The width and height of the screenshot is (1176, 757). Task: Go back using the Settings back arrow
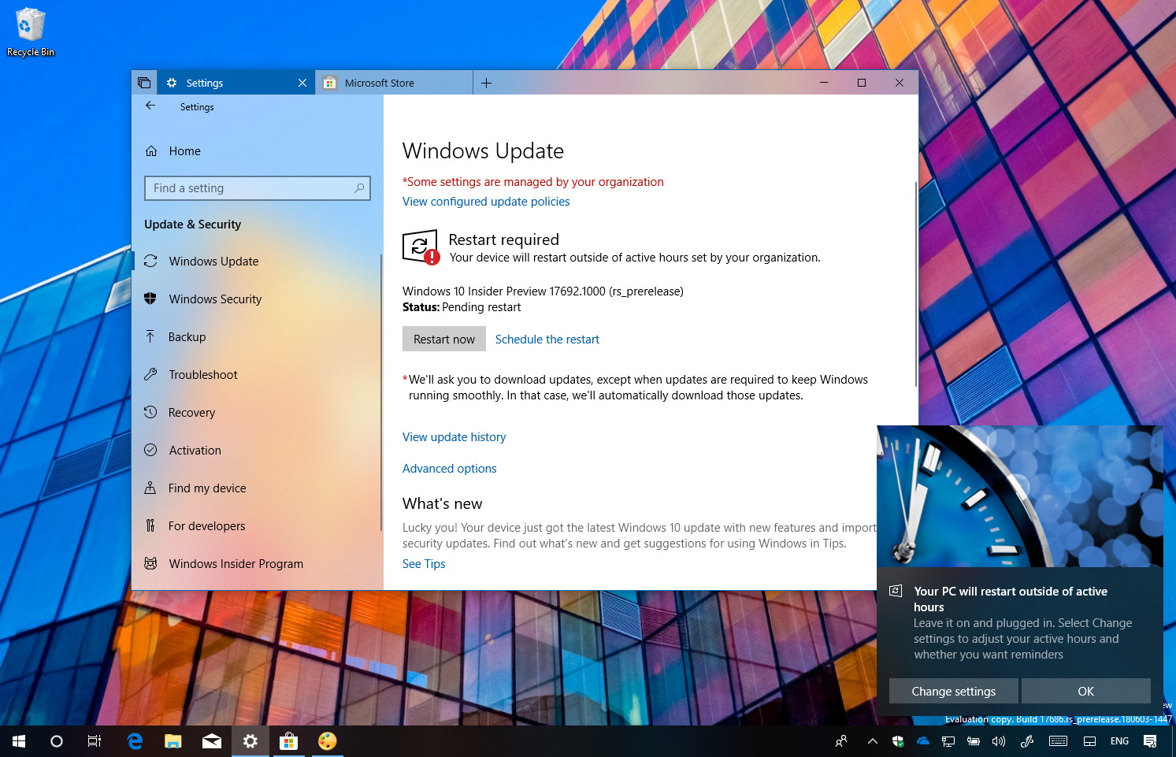150,106
